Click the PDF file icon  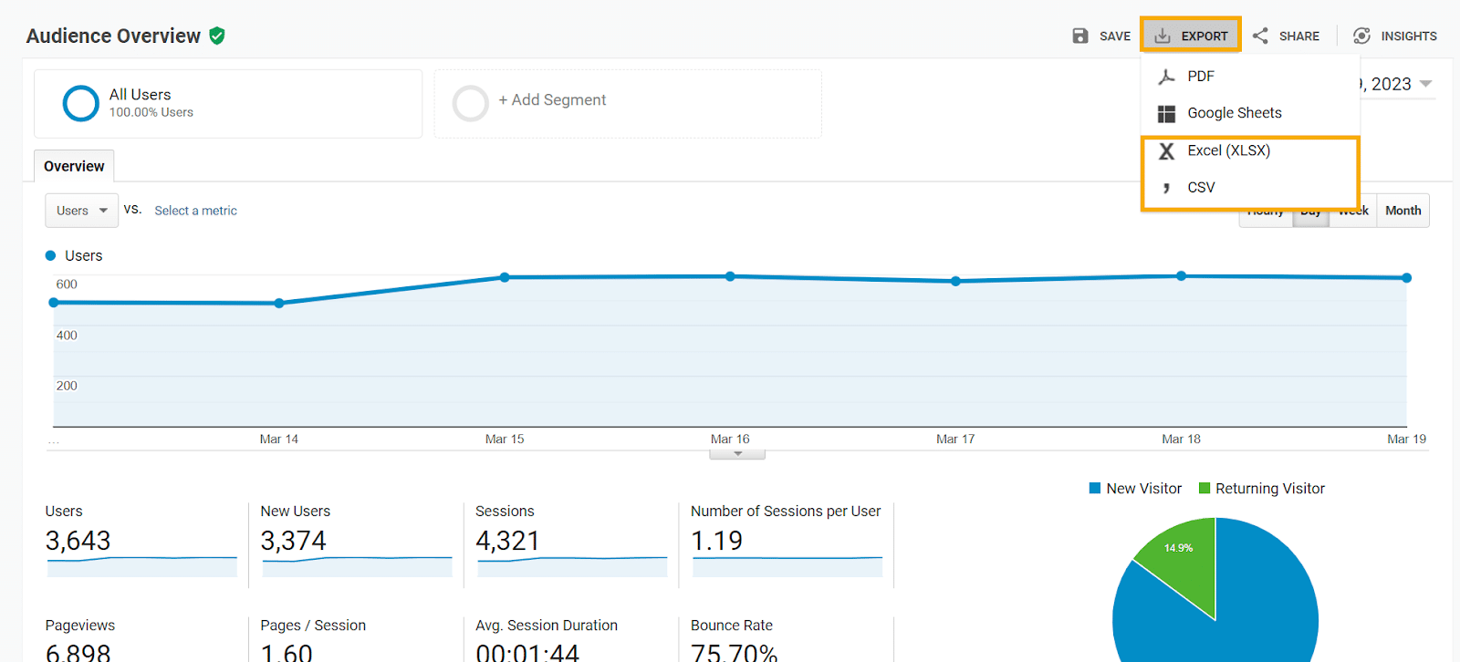[x=1166, y=77]
